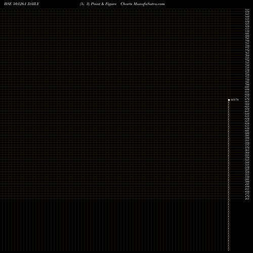The width and height of the screenshot is (253, 253).
Task: Click the "BSE 501261 DAILY" chart title
Action: (x=22, y=4)
